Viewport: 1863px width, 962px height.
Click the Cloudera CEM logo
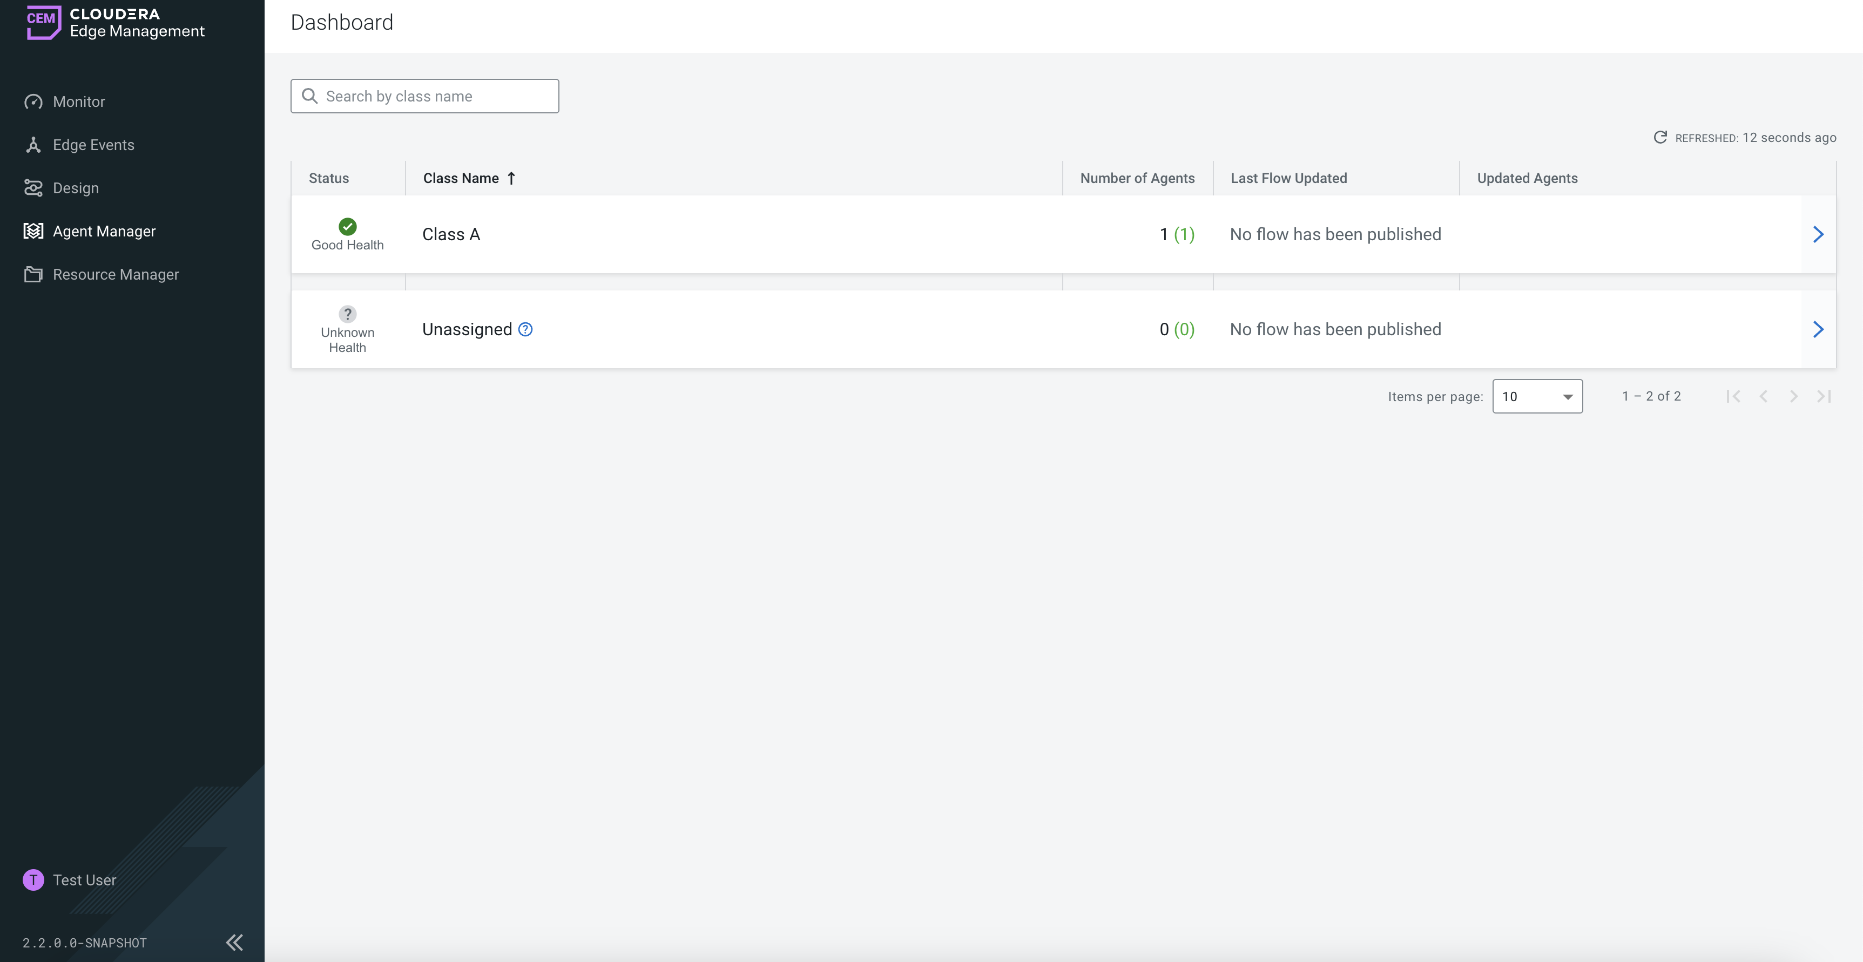click(43, 22)
